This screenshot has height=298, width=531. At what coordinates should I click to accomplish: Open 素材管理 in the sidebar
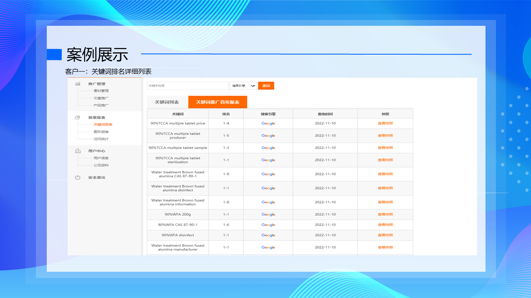(x=101, y=91)
